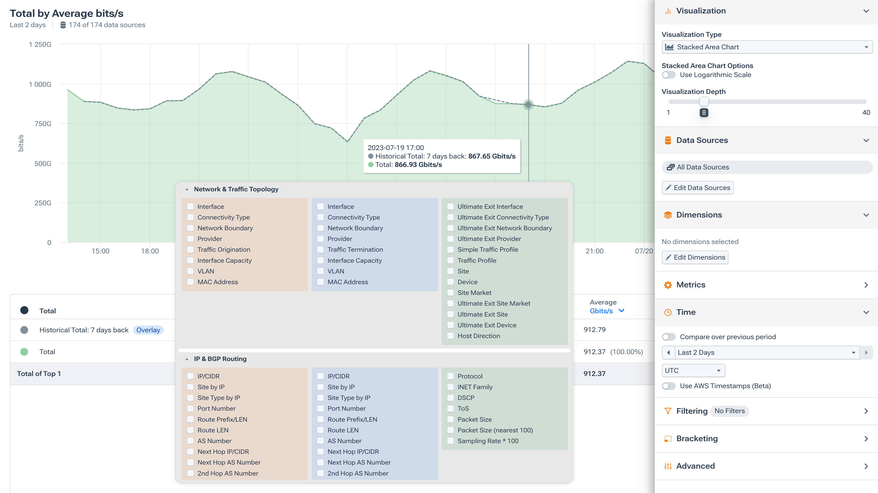Click the Edit Dimensions button

695,257
